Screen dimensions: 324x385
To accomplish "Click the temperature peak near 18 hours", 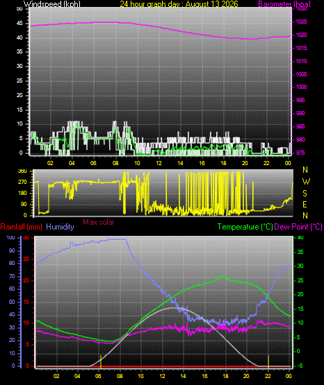I will coord(222,276).
